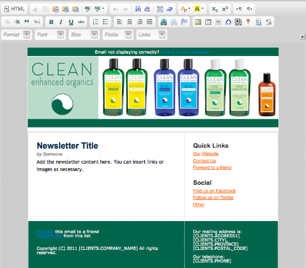Open the Format dropdown

click(x=16, y=35)
